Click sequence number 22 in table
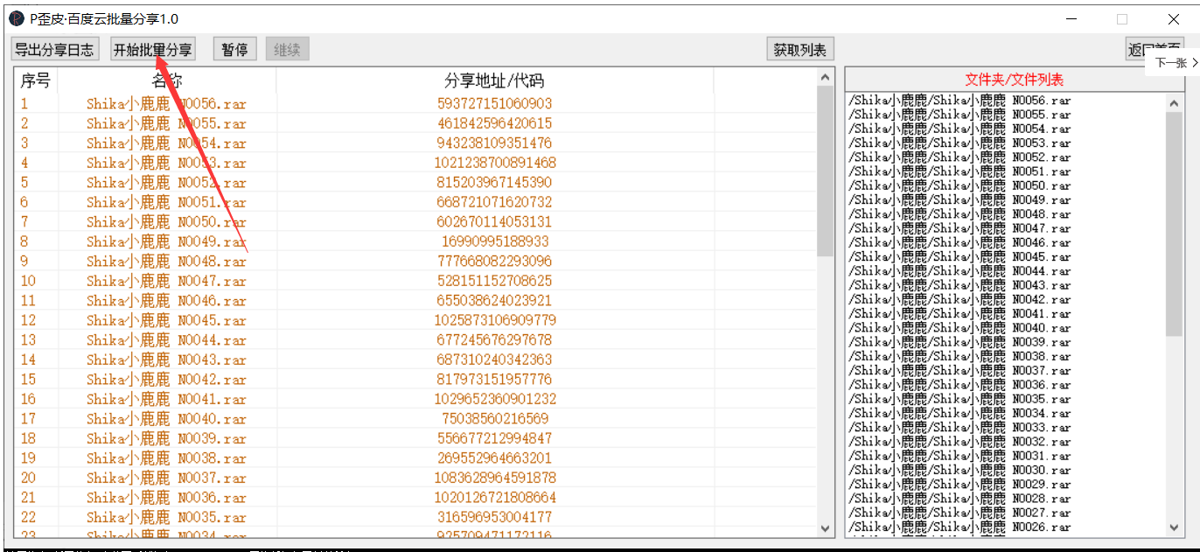The image size is (1200, 552). [29, 517]
